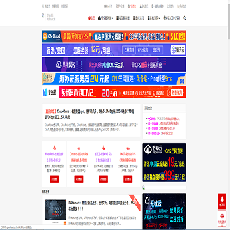The height and width of the screenshot is (230, 230).
Task: Open the sidebar ad with 19元/月起 pricing
Action: pyautogui.click(x=164, y=162)
